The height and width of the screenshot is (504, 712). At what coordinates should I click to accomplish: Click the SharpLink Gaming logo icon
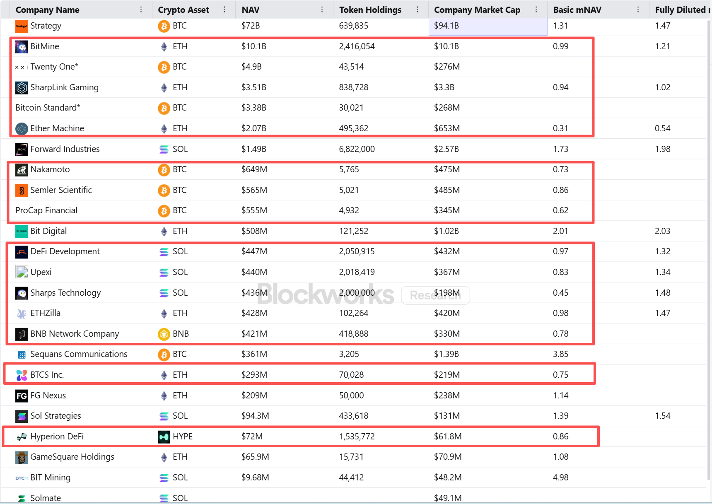point(22,88)
